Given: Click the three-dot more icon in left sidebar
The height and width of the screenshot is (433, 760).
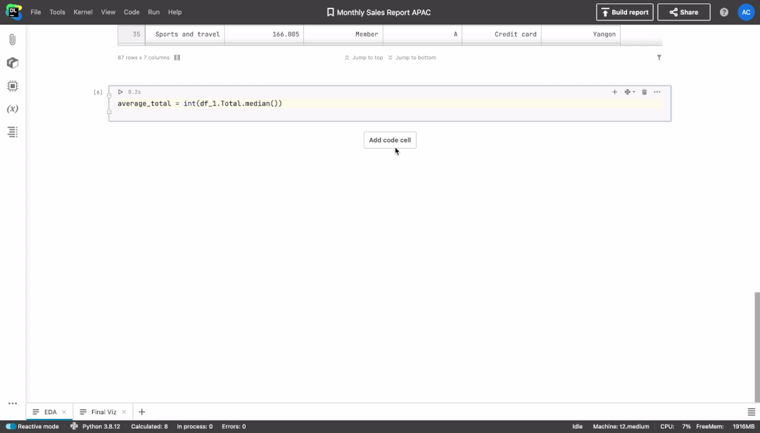Looking at the screenshot, I should (x=13, y=403).
